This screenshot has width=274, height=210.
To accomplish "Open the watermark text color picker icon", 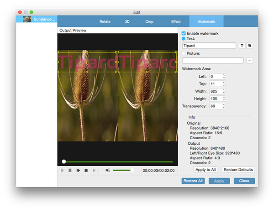I will coord(250,46).
